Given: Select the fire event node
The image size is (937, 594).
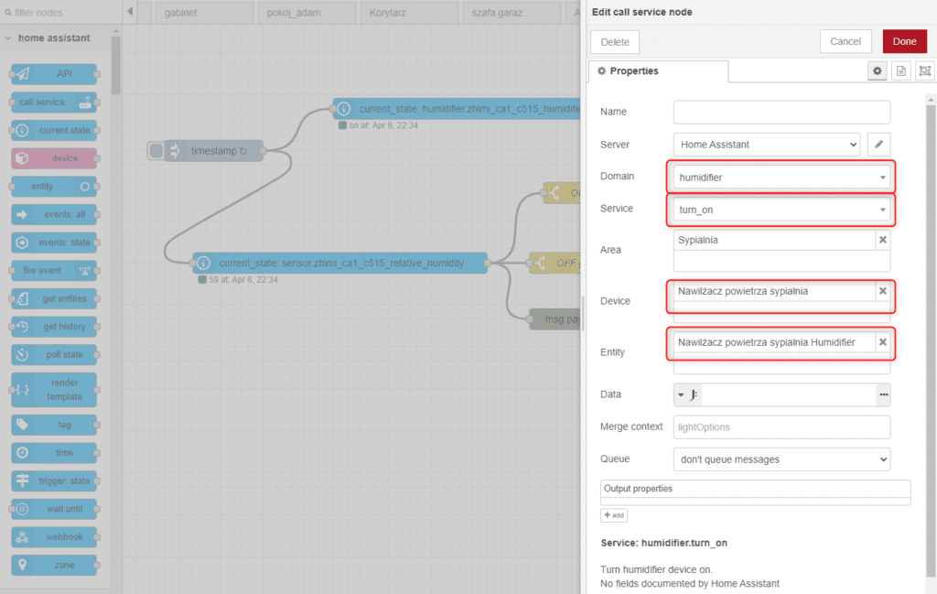Looking at the screenshot, I should point(52,270).
